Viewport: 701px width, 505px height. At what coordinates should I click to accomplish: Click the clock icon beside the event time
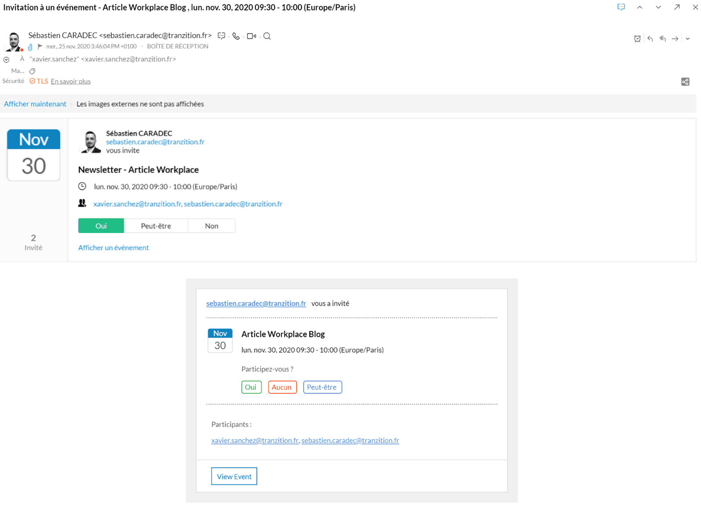(82, 186)
